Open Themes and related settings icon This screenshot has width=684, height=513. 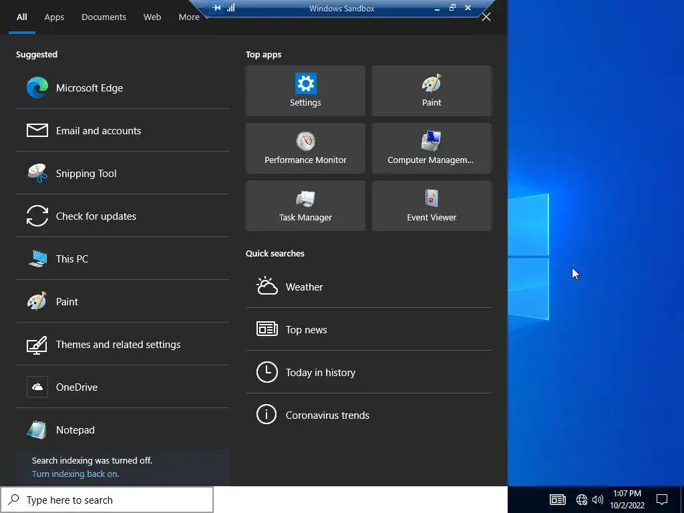tap(37, 345)
